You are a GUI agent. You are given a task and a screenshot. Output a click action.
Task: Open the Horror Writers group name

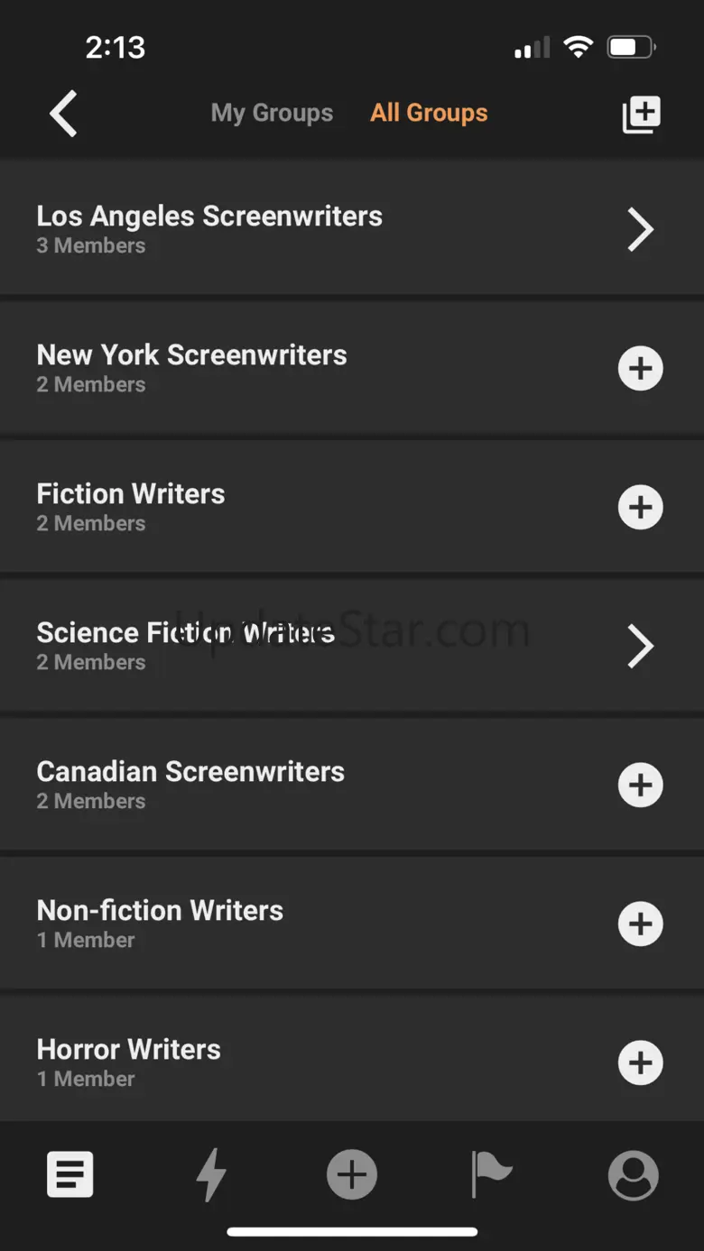(129, 1049)
